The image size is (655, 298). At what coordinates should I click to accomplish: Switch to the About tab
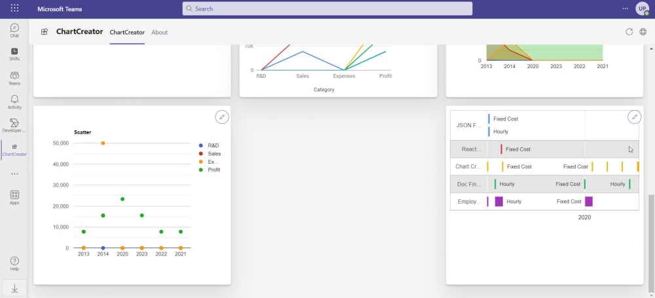pyautogui.click(x=160, y=32)
